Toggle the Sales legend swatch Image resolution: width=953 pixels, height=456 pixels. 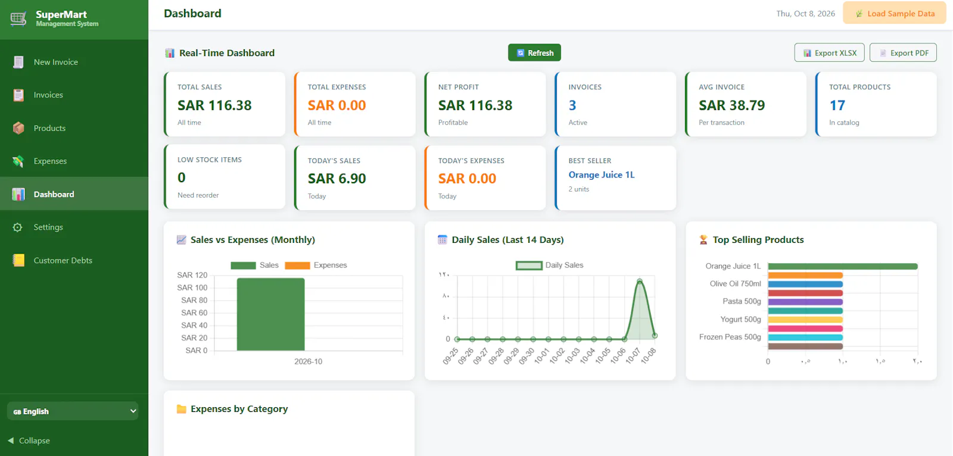[x=243, y=266]
